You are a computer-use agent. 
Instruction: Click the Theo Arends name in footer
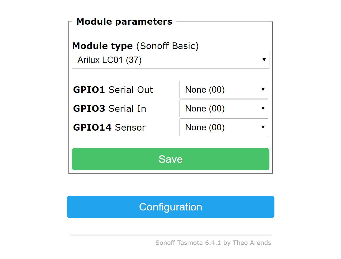252,243
